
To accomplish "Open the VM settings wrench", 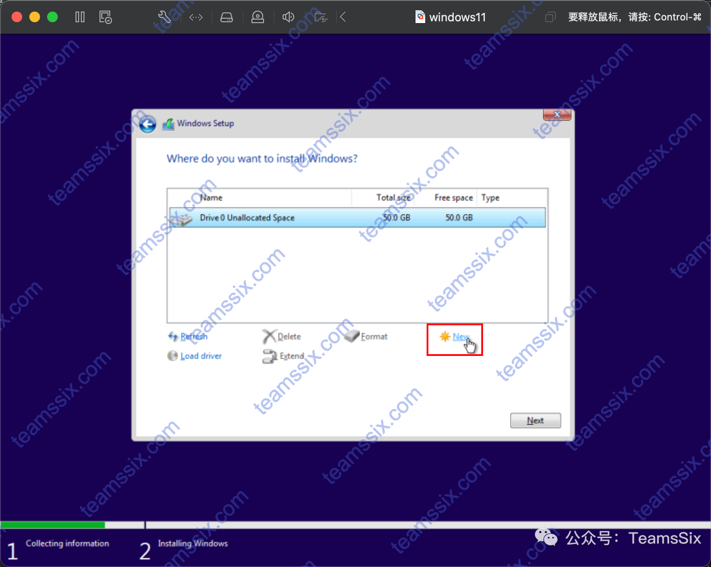I will (164, 17).
